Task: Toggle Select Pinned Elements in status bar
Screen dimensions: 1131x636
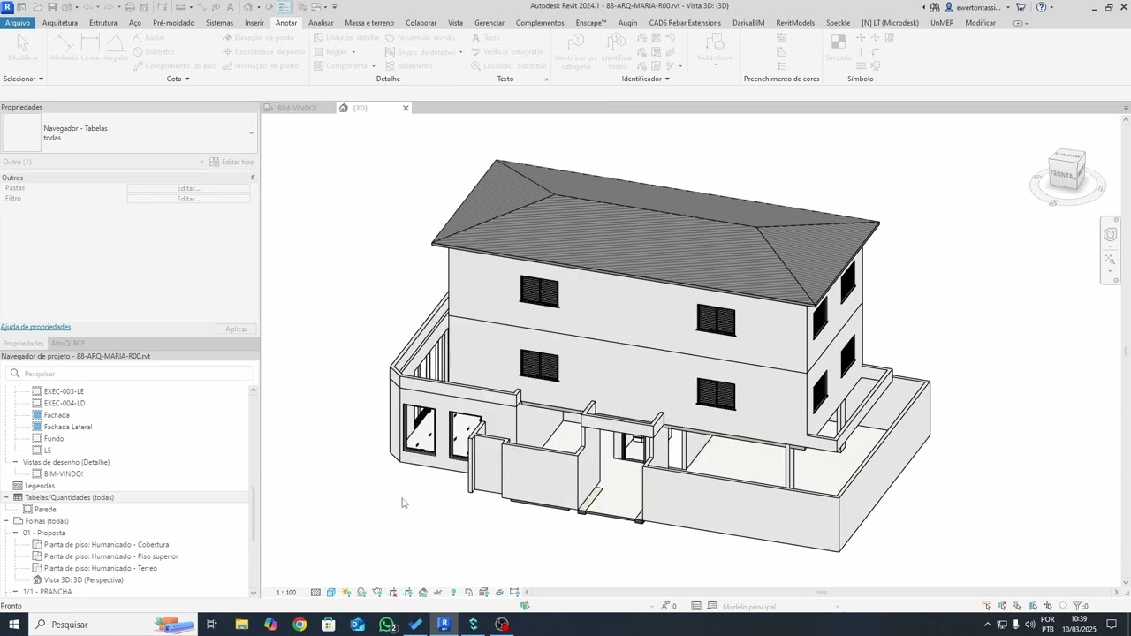Action: point(1017,606)
